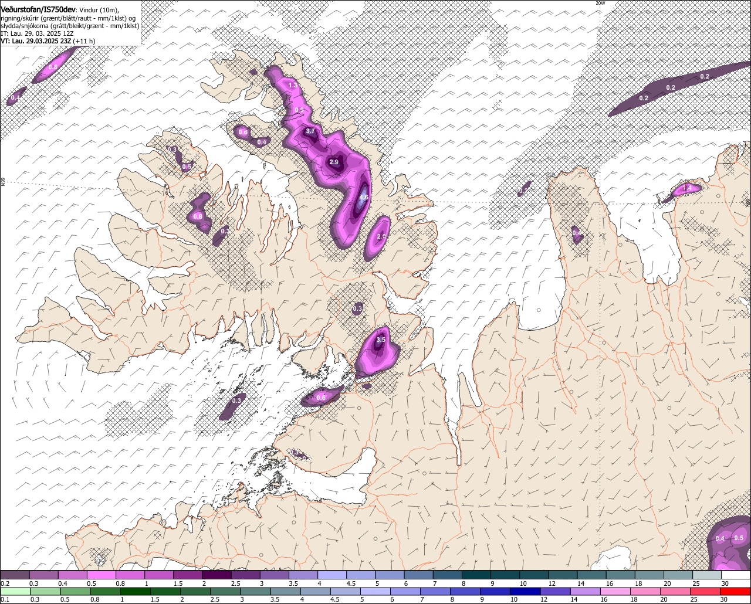751x604 pixels.
Task: Pick the dark teal swatch between 8 and 9, upper legend
Action: (476, 575)
